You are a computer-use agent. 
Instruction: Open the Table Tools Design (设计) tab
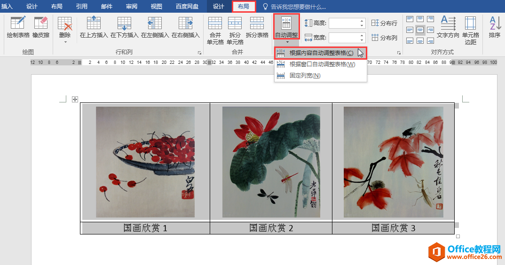(219, 7)
